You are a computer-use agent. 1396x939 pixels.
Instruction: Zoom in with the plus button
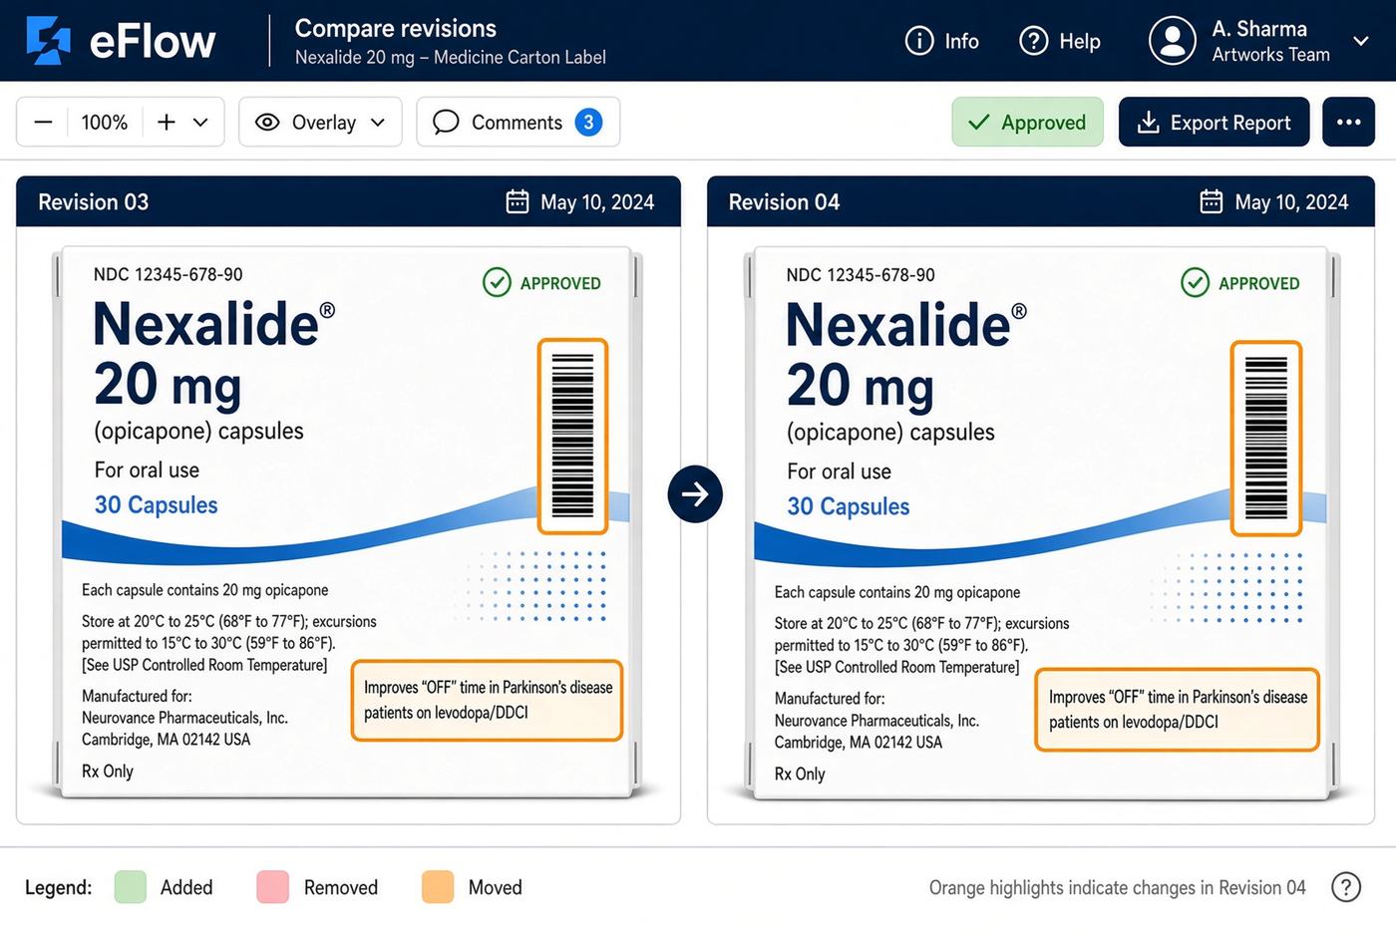tap(167, 122)
